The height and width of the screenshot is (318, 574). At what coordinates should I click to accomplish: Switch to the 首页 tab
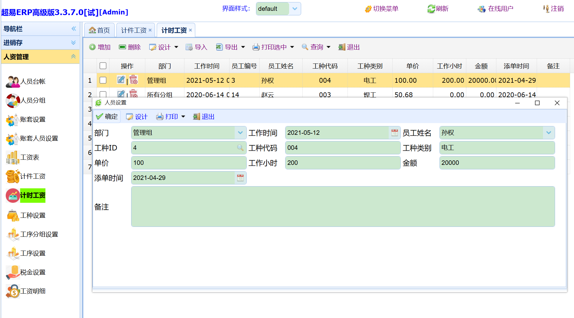pos(100,30)
